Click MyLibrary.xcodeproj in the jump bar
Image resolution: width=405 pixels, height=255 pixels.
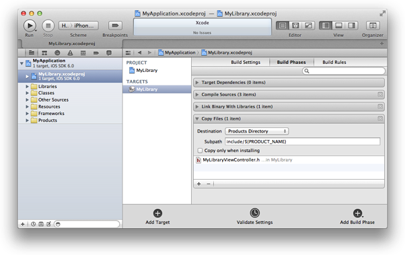click(227, 52)
